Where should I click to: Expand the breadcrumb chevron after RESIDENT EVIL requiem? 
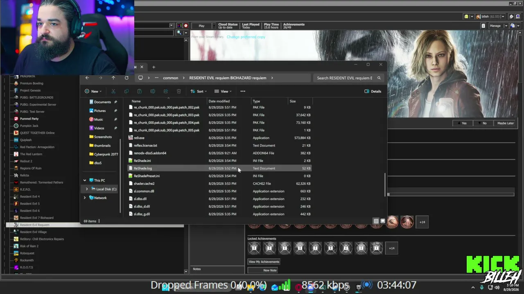(x=272, y=78)
